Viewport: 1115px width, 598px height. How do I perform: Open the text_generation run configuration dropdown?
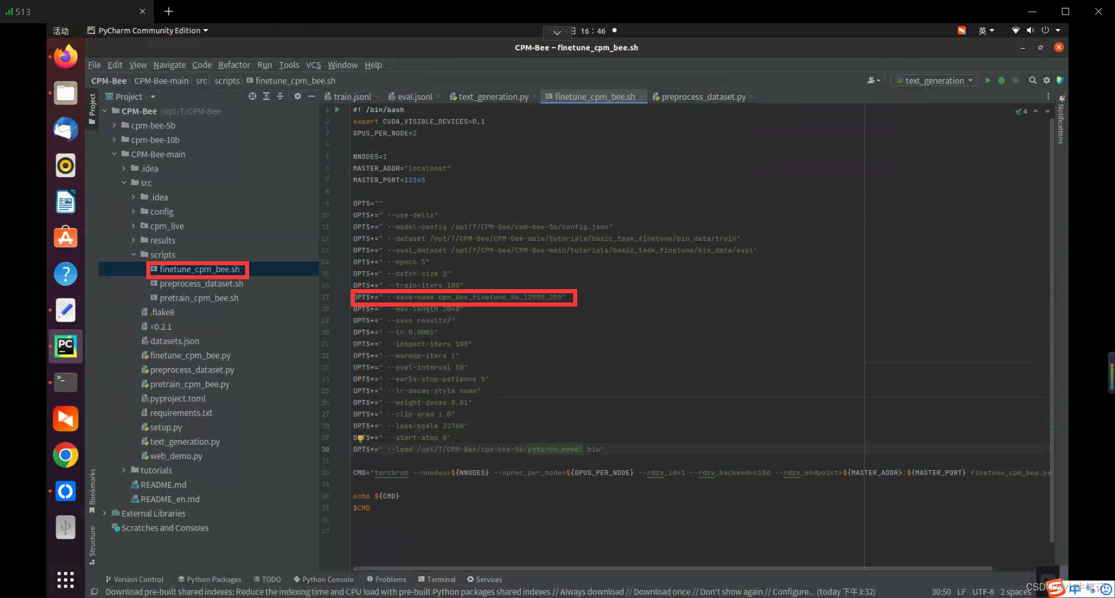(x=934, y=81)
